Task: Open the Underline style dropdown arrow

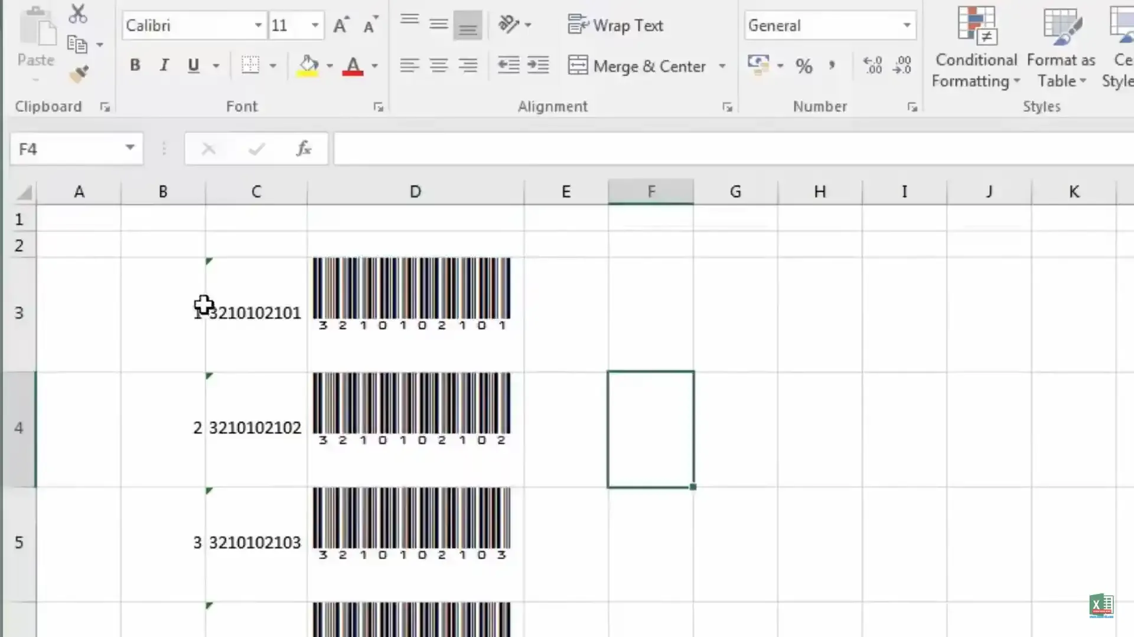Action: point(216,65)
